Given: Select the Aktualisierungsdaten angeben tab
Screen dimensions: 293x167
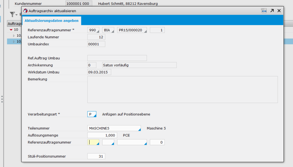Looking at the screenshot, I should (x=52, y=20).
